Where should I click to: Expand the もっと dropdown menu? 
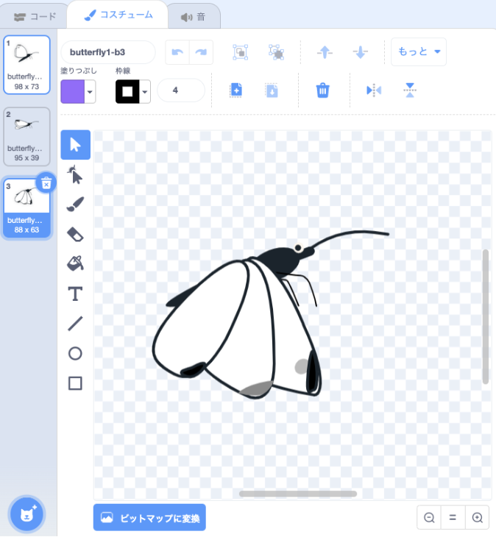(x=419, y=52)
